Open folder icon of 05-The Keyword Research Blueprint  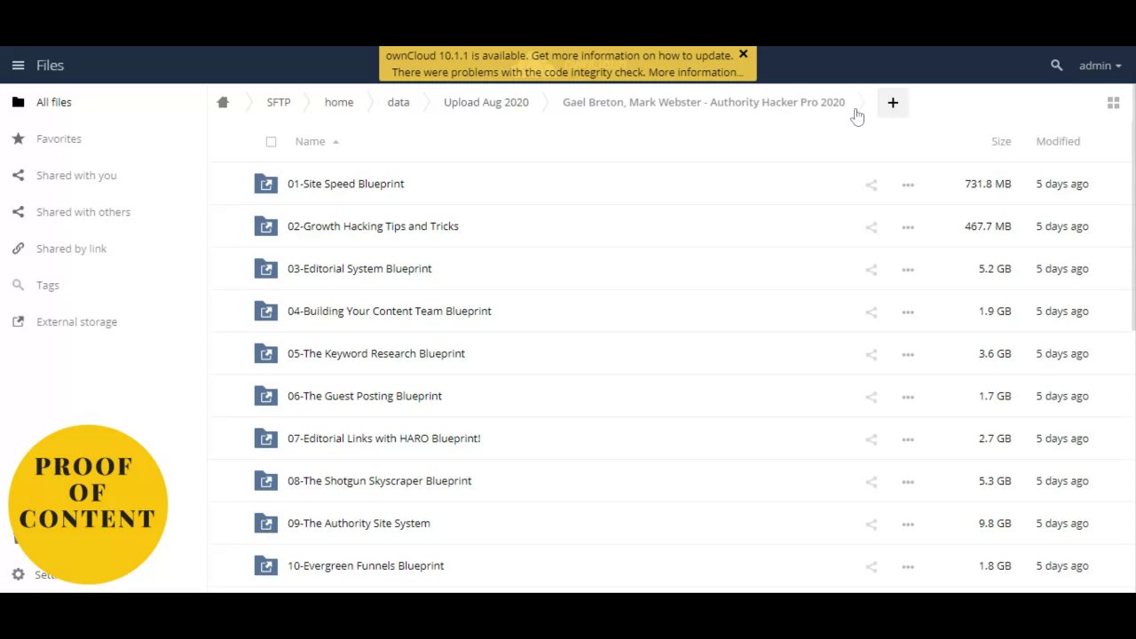266,353
